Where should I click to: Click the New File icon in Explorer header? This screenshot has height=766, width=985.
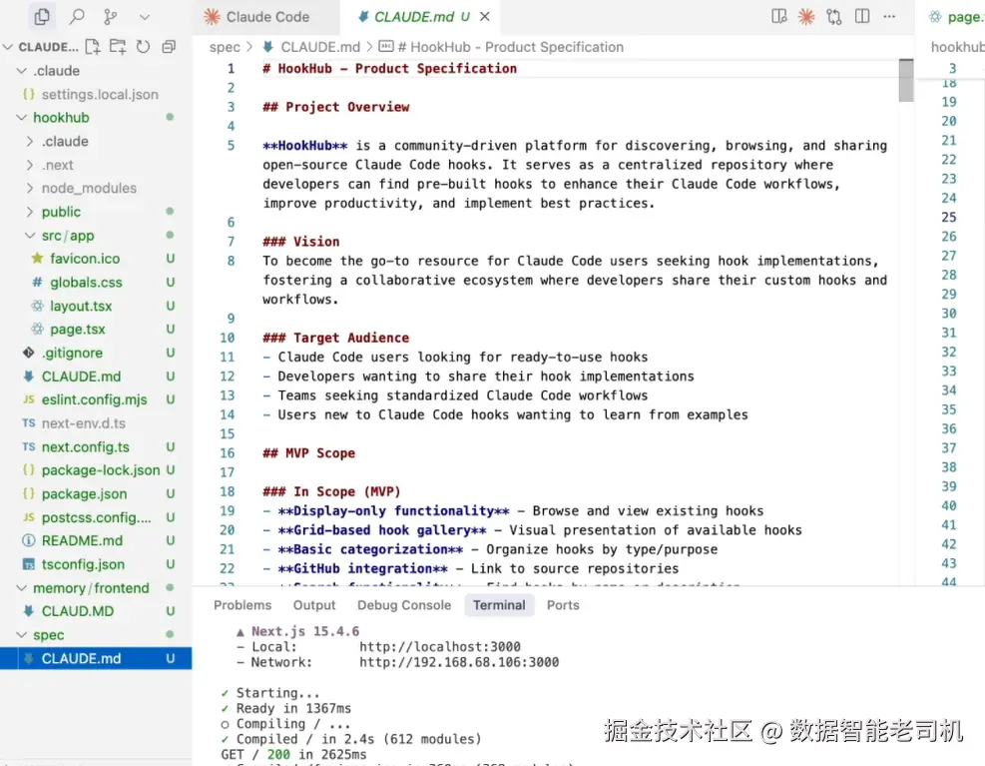[x=93, y=47]
